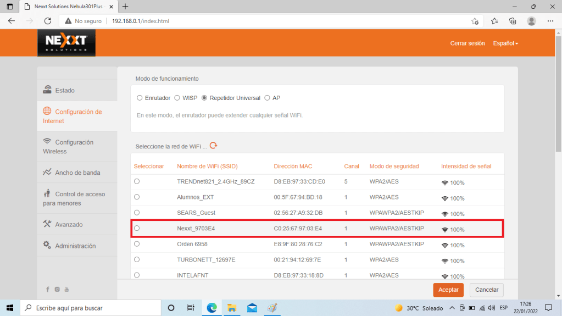This screenshot has width=562, height=316.
Task: Open File Explorer from the taskbar
Action: 232,308
